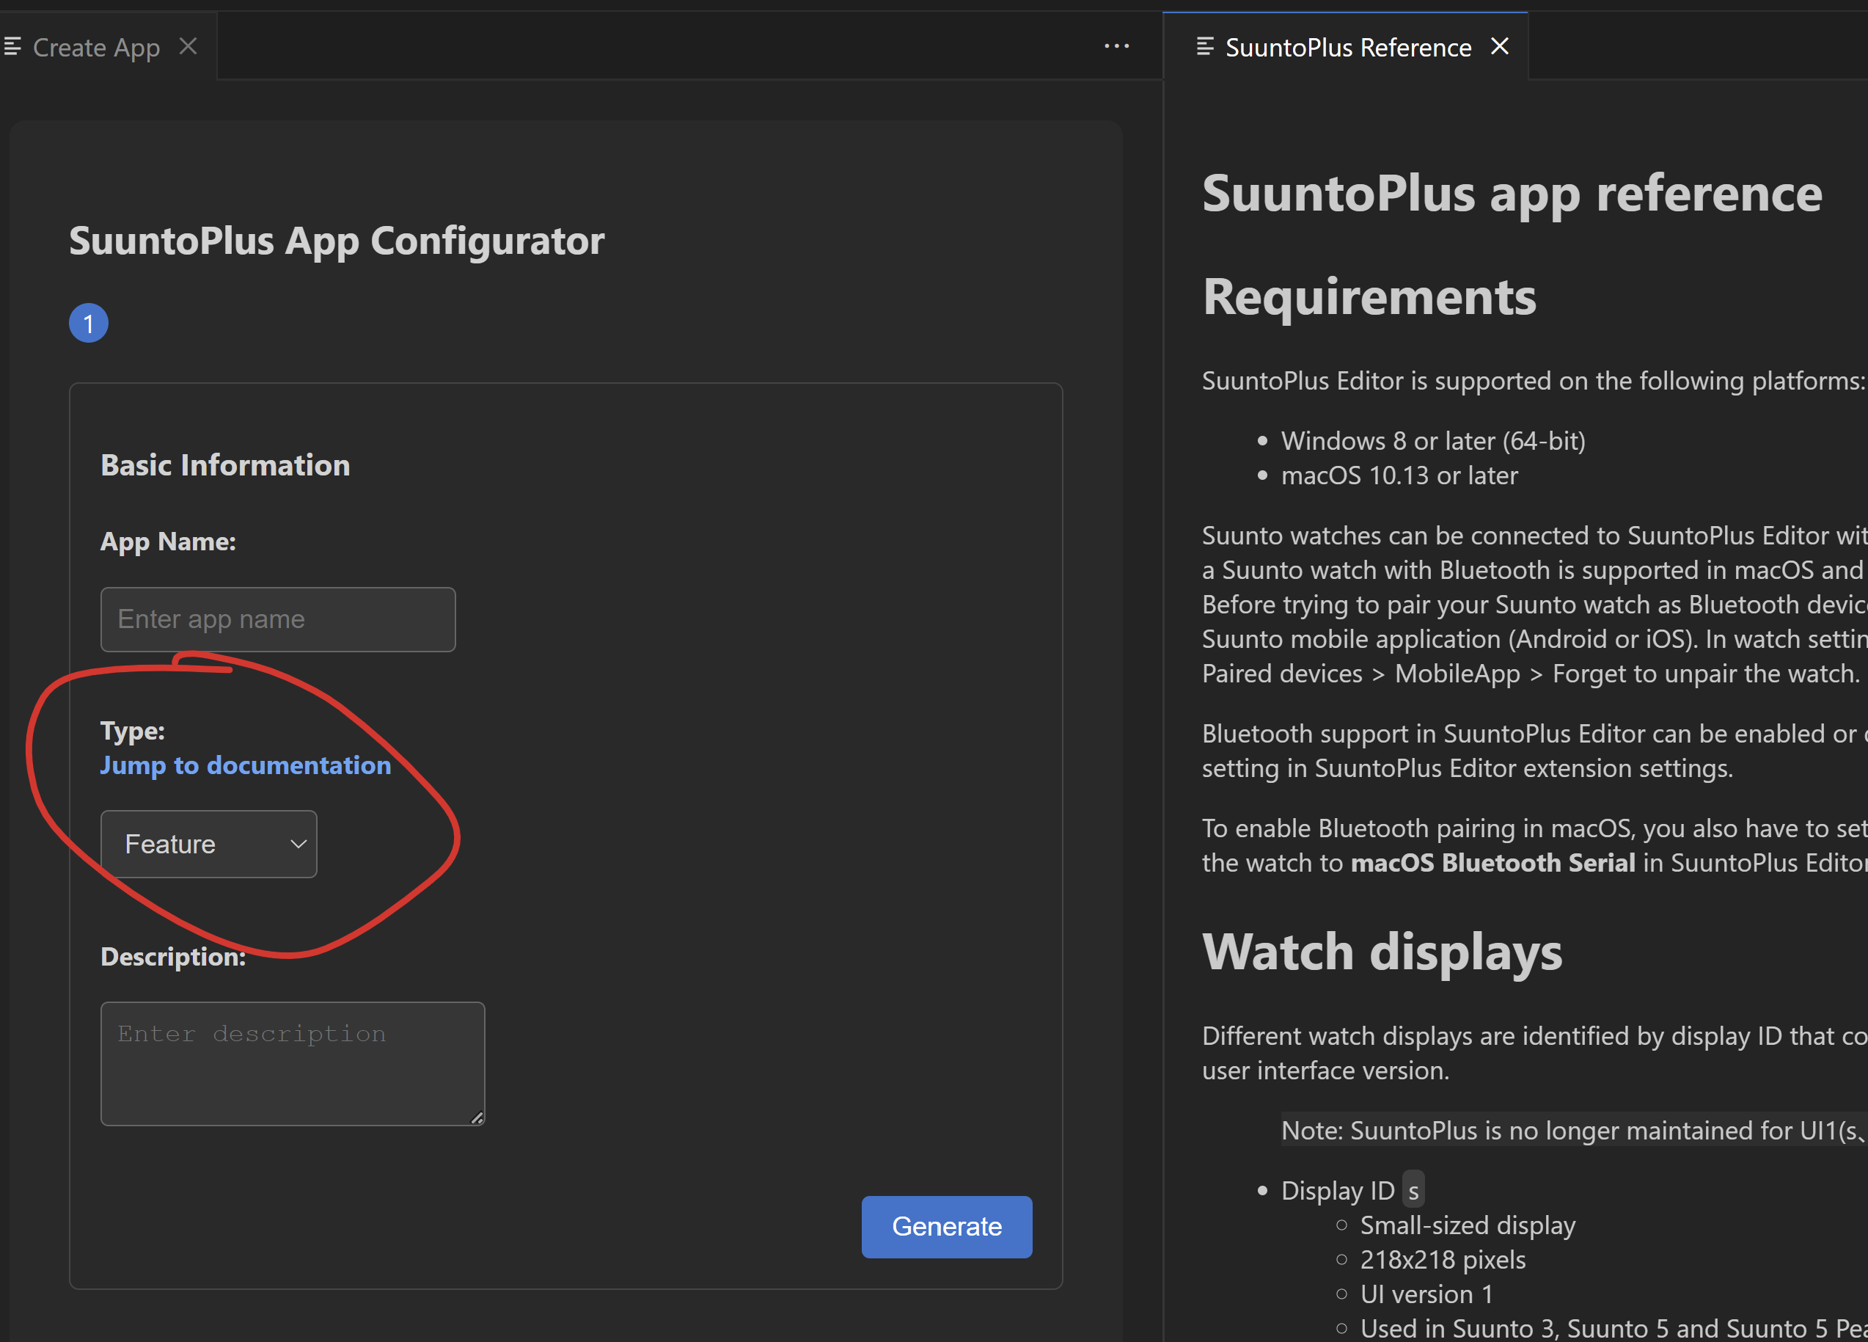Click the chevron arrow on Feature dropdown
The image size is (1868, 1342).
298,844
